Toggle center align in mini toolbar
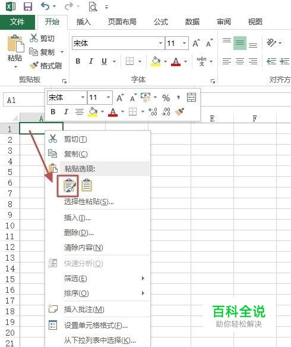This screenshot has width=291, height=347. [x=79, y=112]
